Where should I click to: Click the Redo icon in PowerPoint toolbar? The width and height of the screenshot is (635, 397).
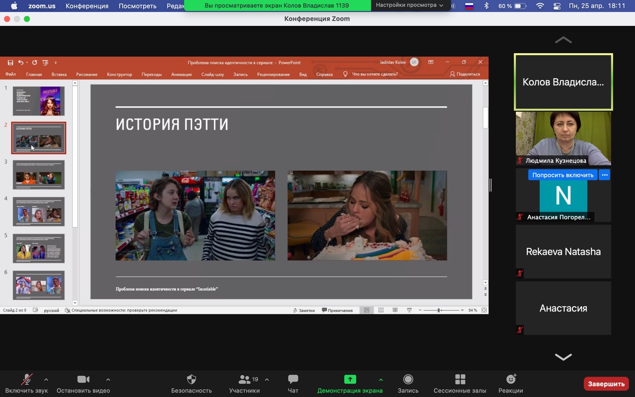pos(35,63)
